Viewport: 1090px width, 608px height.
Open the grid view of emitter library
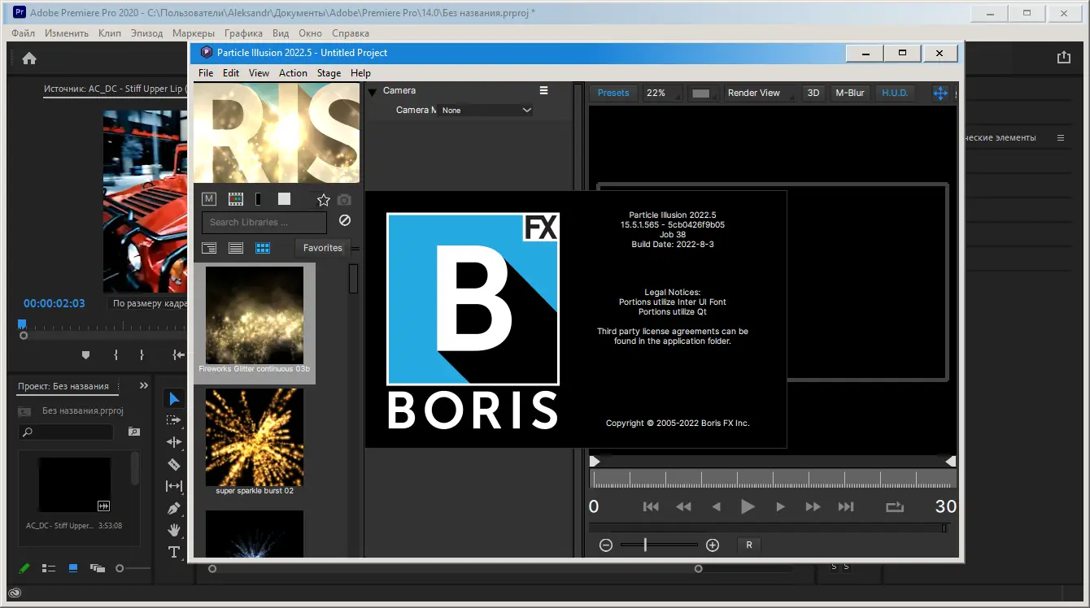(x=262, y=247)
